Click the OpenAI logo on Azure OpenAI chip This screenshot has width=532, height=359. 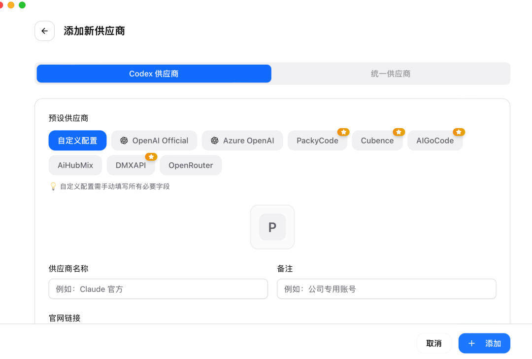(x=214, y=140)
